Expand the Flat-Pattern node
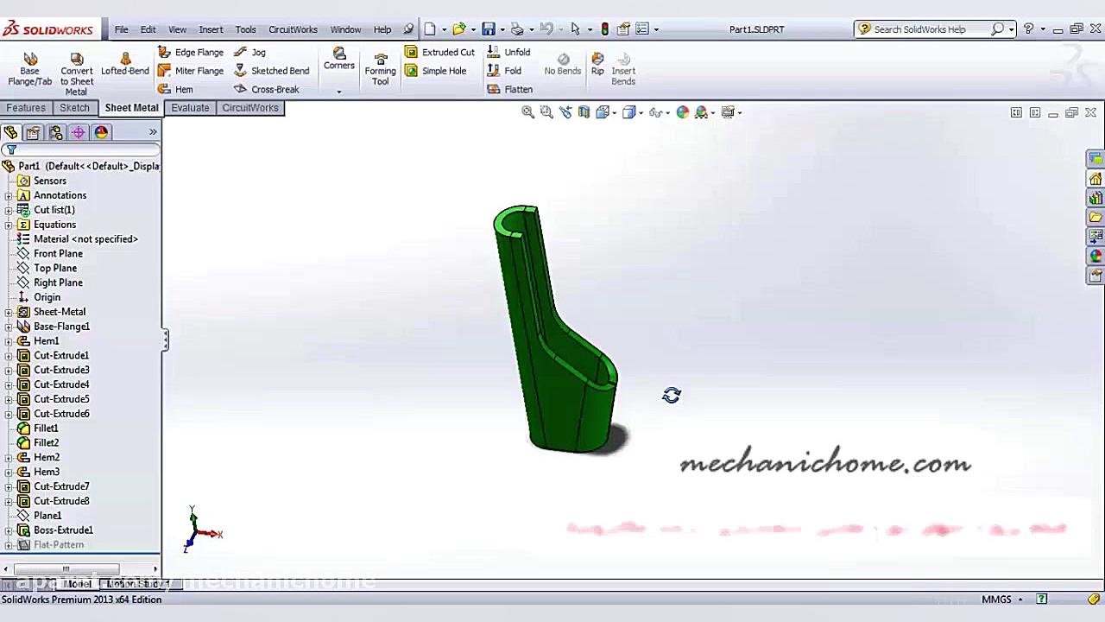The height and width of the screenshot is (622, 1105). tap(9, 545)
